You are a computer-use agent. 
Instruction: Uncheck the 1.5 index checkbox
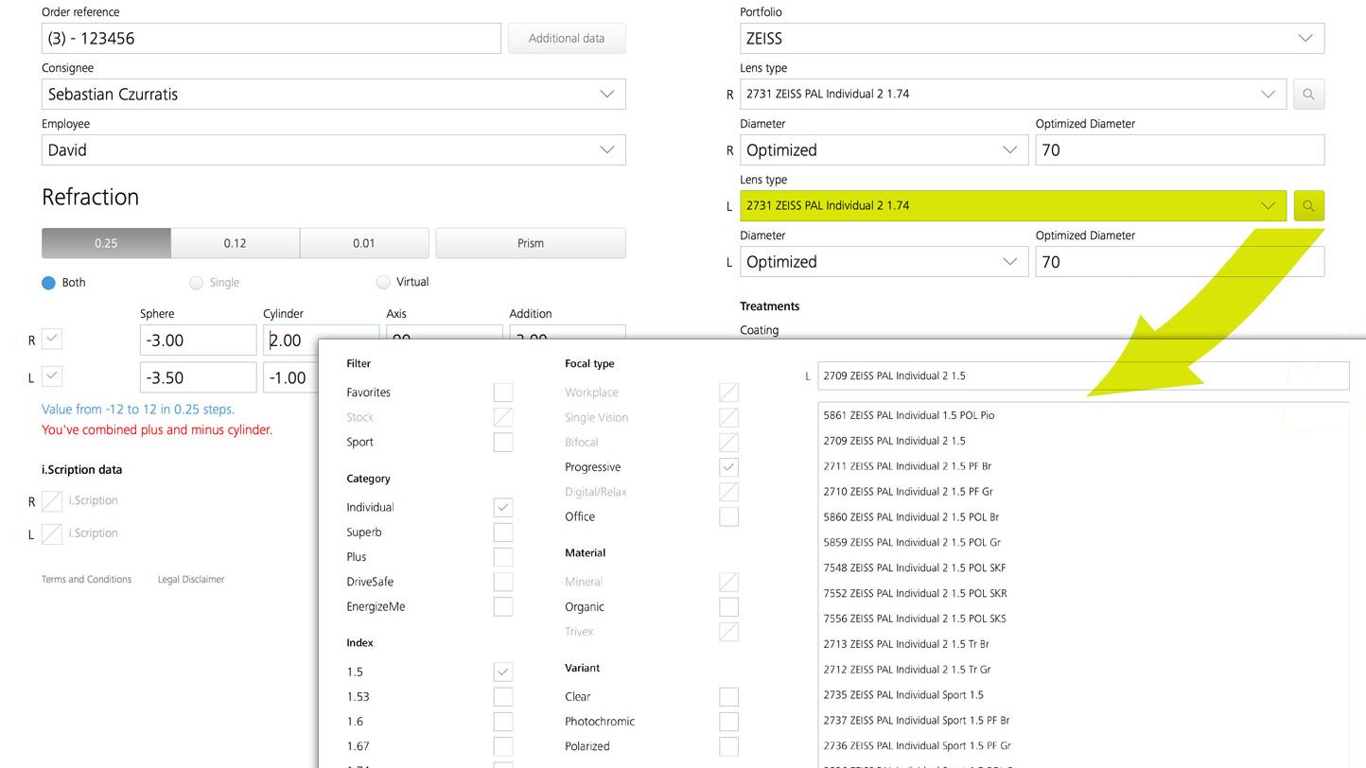[x=503, y=672]
